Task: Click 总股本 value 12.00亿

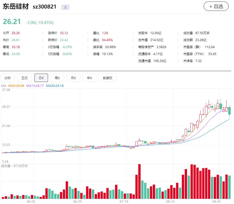Action: 156,33
